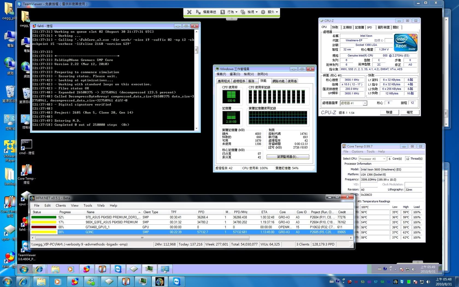This screenshot has height=287, width=459.
Task: Click the 3 Clients status bar entry in HFM.NET
Action: (303, 244)
